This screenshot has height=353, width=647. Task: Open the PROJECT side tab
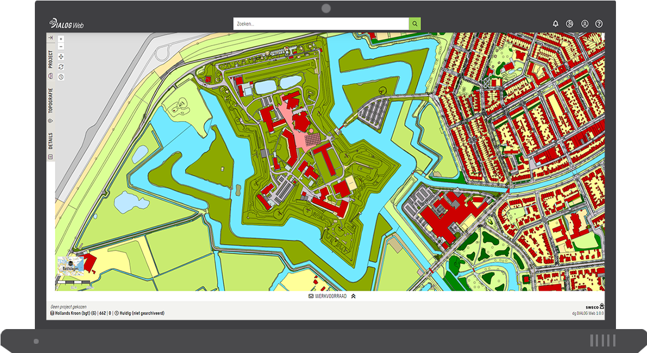(50, 59)
